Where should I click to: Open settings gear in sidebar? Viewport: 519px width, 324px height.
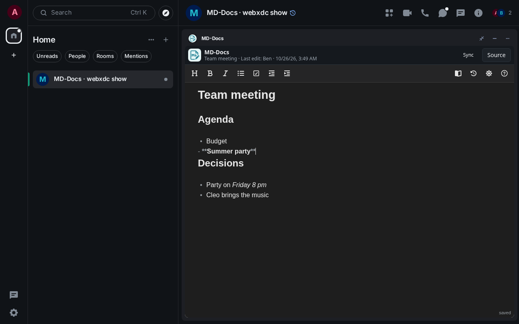tap(14, 313)
